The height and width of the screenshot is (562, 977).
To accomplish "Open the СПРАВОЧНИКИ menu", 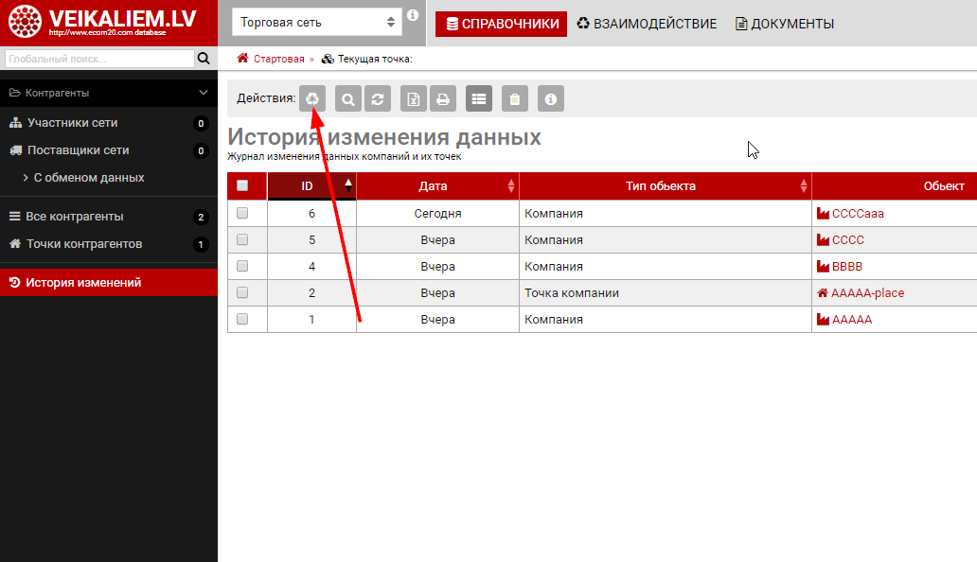I will click(501, 24).
